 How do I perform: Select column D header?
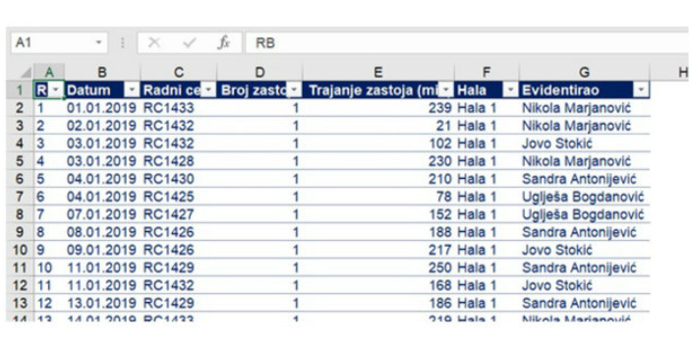(x=259, y=72)
